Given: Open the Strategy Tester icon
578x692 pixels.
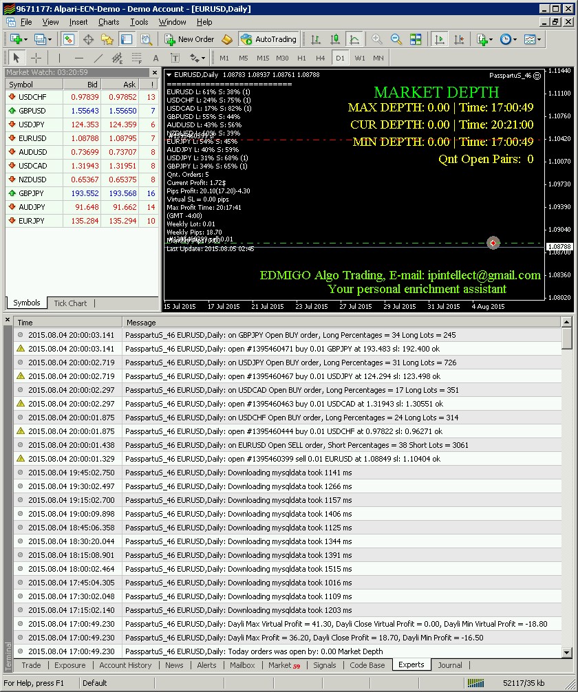Looking at the screenshot, I should 146,39.
